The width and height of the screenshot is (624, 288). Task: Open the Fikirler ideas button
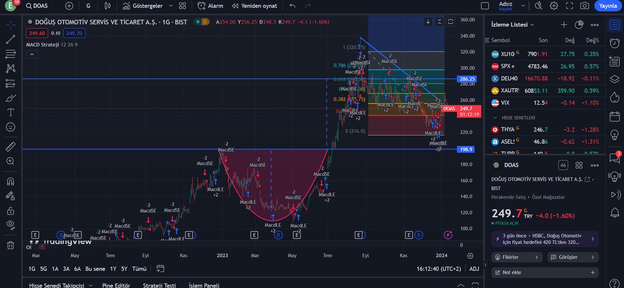[x=517, y=257]
